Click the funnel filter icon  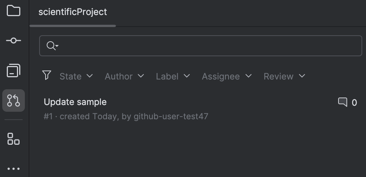pos(47,75)
